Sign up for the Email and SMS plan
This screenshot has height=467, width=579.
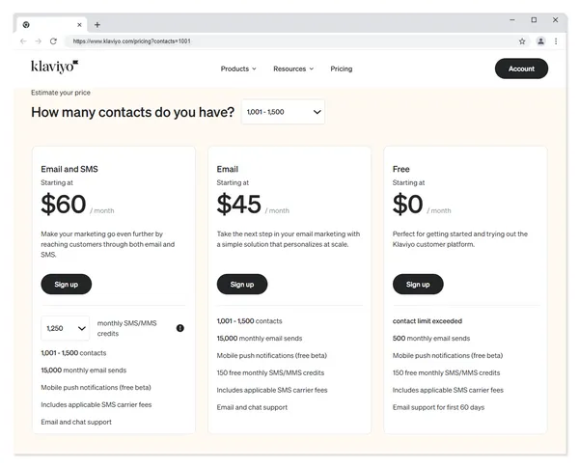66,285
